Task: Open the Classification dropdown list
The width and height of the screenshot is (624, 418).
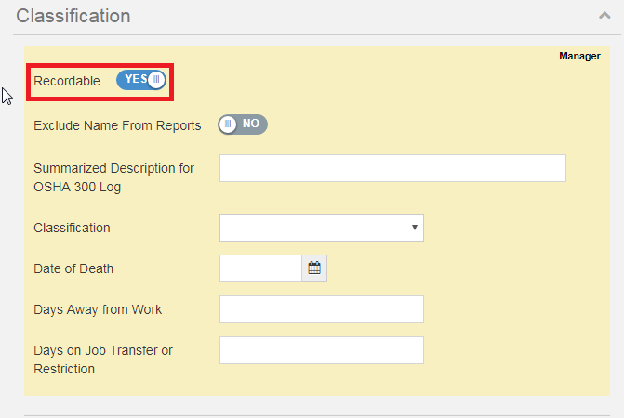Action: coord(321,228)
